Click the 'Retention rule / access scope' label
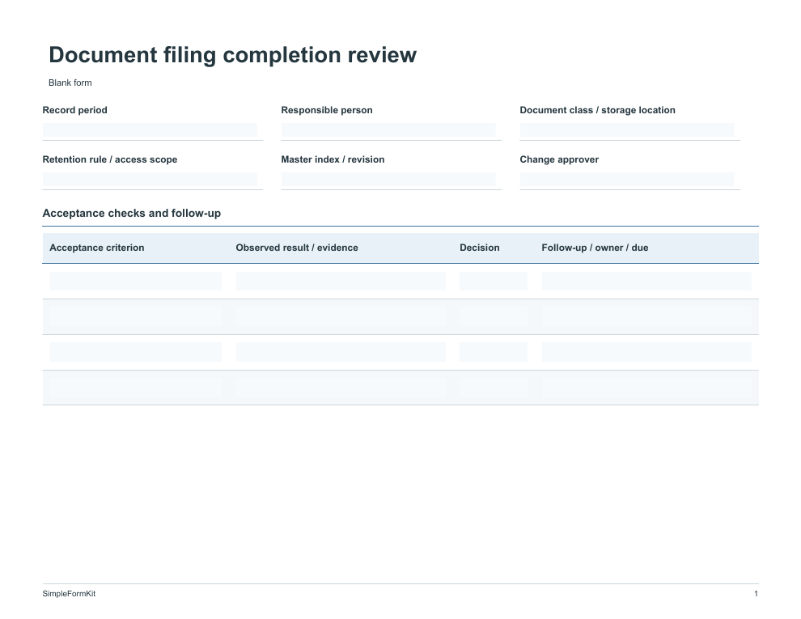This screenshot has height=619, width=801. [110, 159]
